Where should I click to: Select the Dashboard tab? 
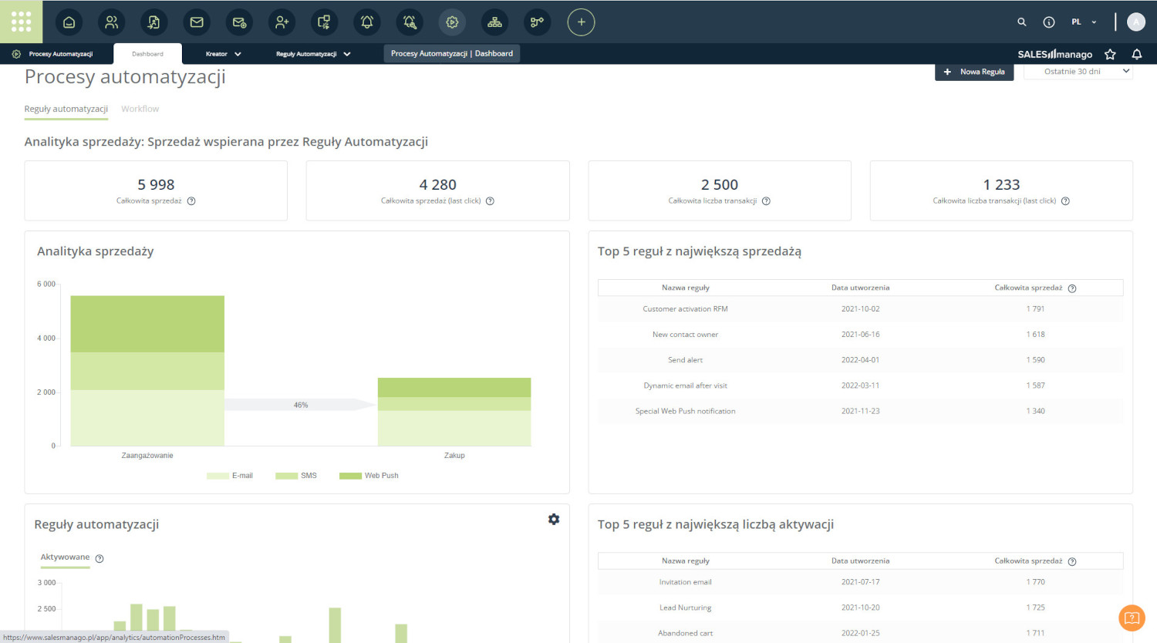pyautogui.click(x=147, y=54)
